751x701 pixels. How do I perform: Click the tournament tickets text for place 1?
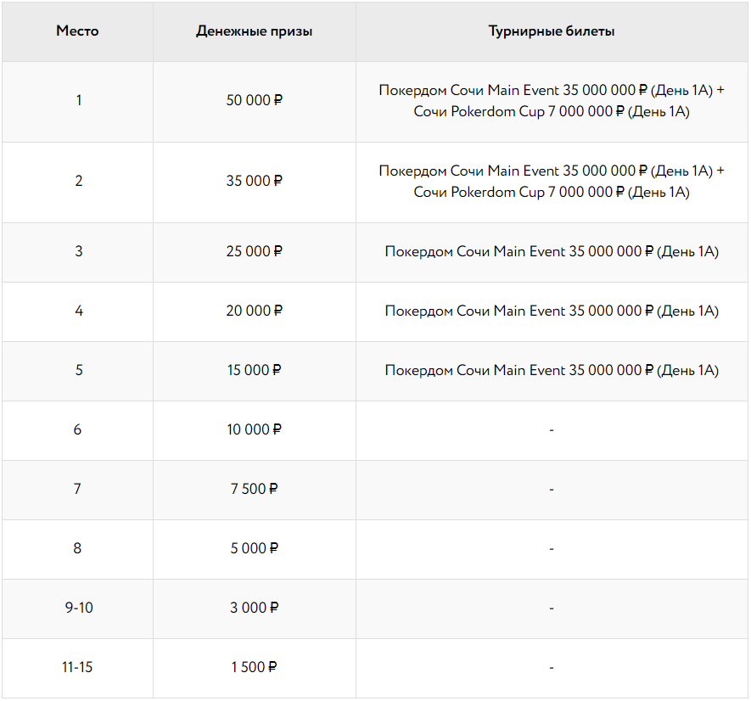point(552,101)
